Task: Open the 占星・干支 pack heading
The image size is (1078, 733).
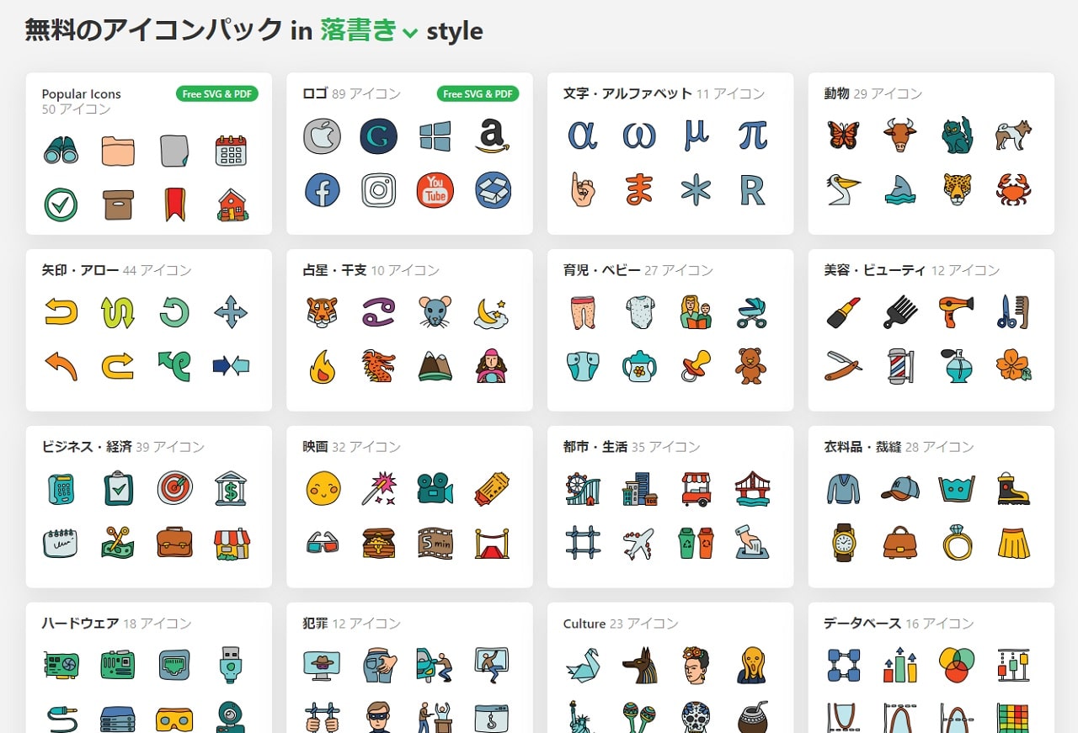Action: (335, 270)
